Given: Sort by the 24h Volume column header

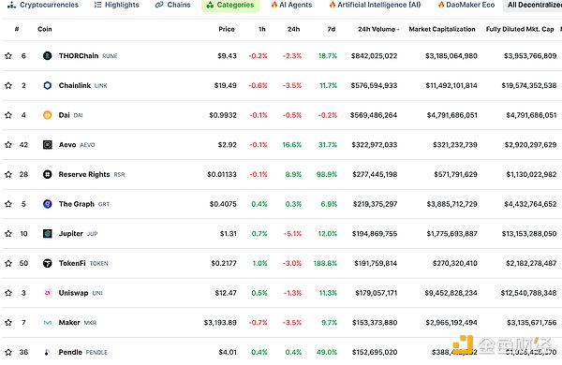Looking at the screenshot, I should [x=378, y=29].
